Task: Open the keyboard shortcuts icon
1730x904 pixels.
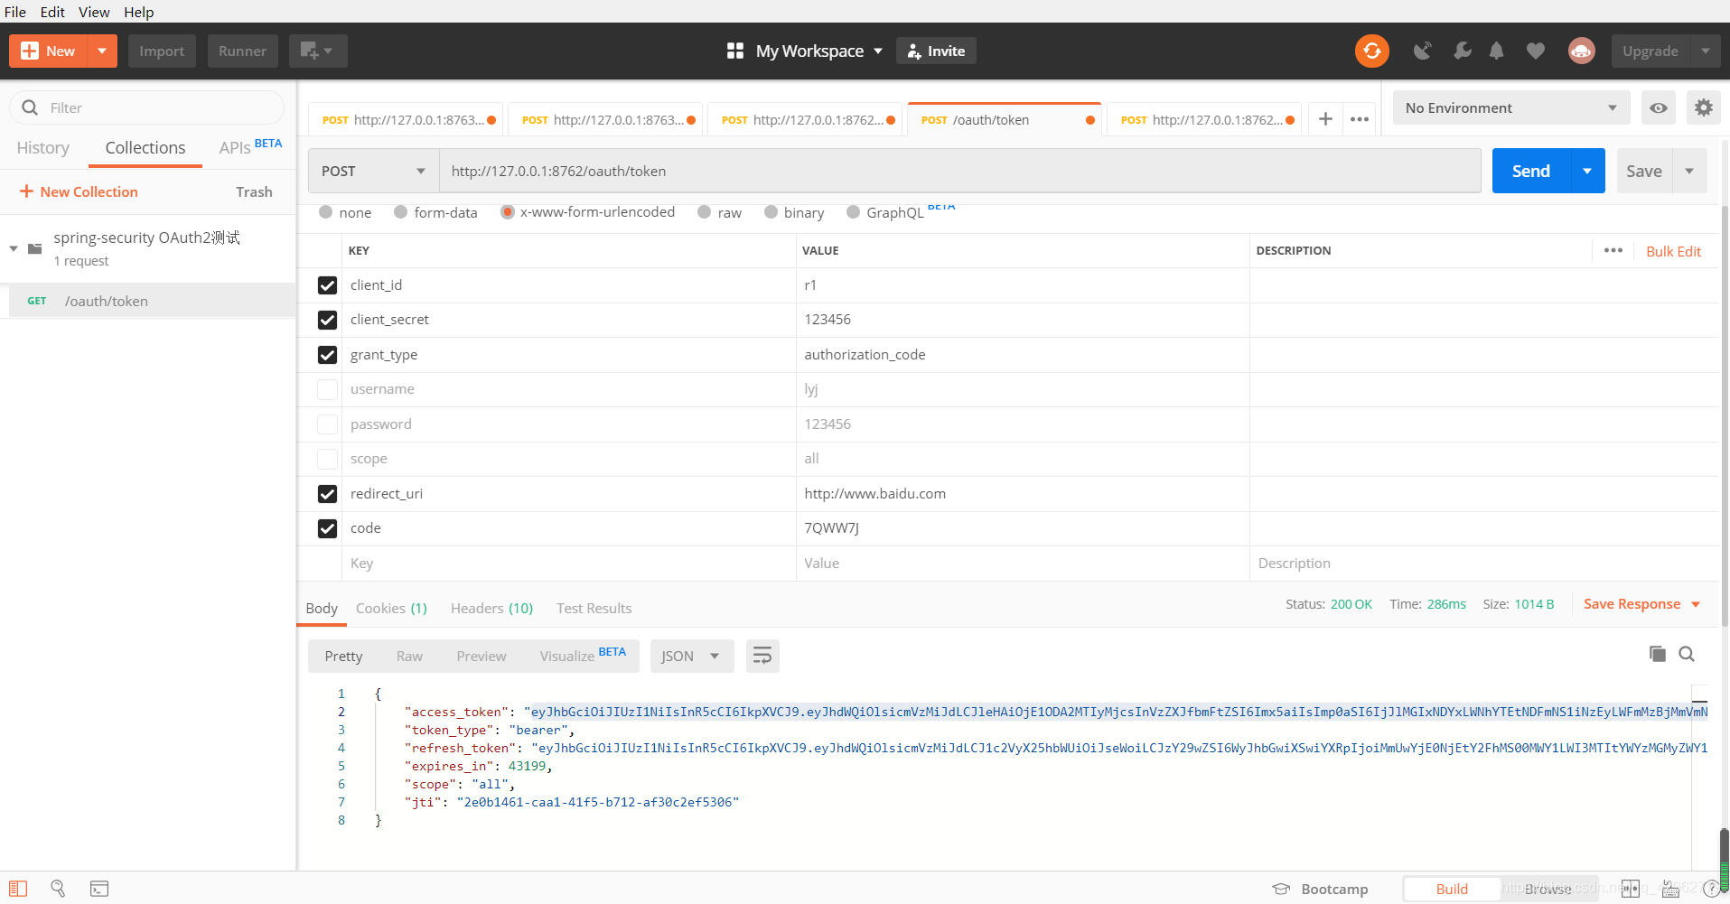Action: [1670, 889]
